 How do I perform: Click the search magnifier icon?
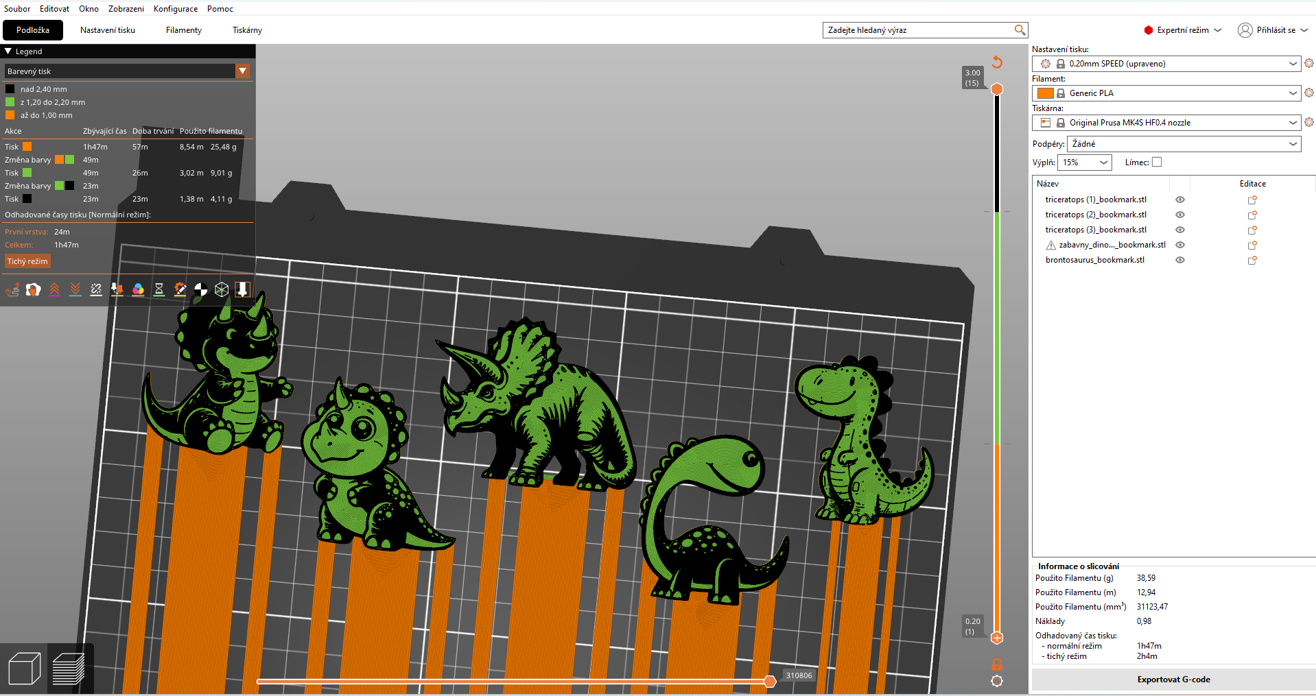click(x=1020, y=29)
